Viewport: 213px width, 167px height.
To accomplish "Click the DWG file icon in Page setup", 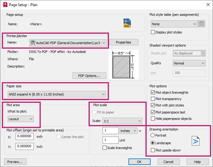I will click(x=127, y=23).
